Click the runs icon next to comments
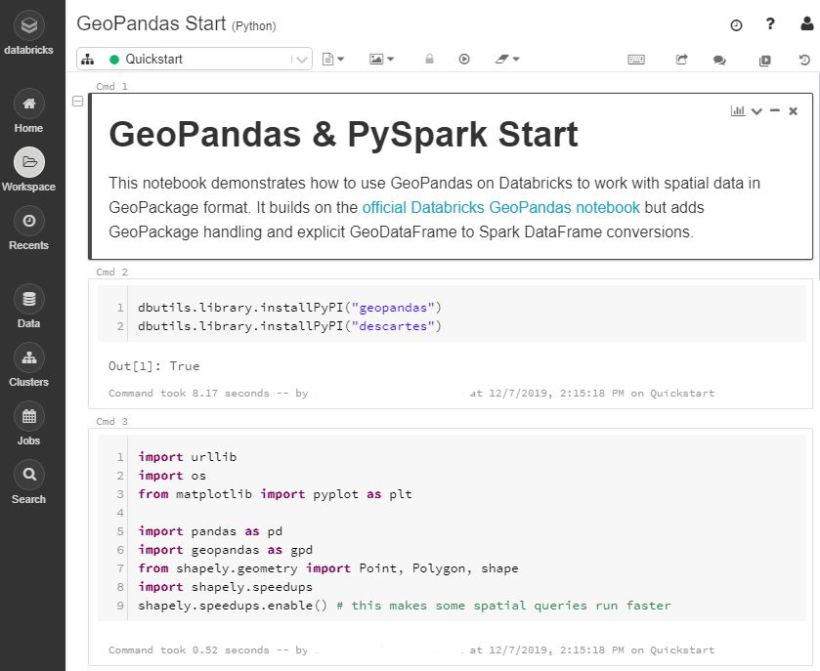The image size is (820, 671). (764, 61)
